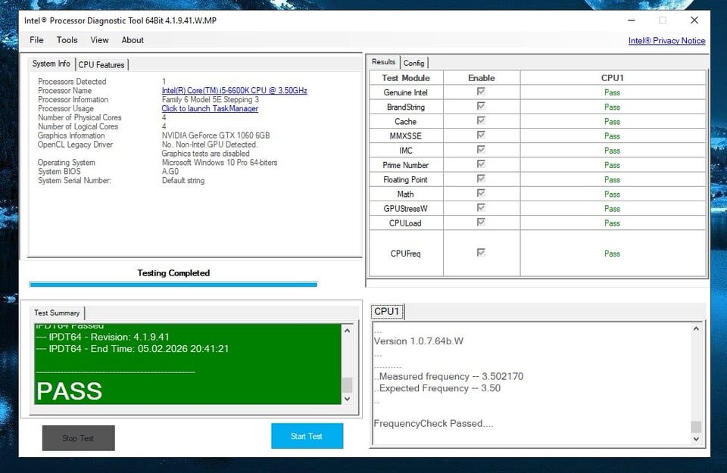Open the View menu
Viewport: 727px width, 473px height.
click(x=99, y=40)
